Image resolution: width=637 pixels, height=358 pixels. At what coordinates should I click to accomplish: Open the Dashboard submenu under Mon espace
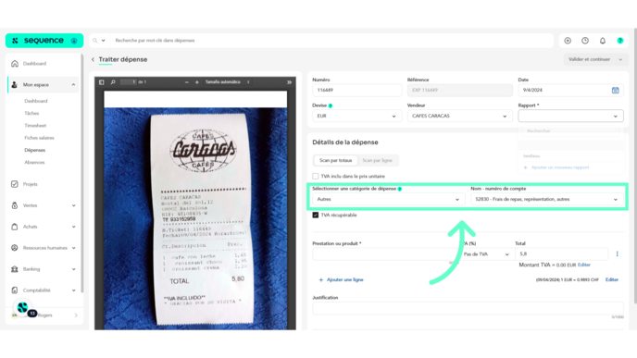[x=36, y=101]
